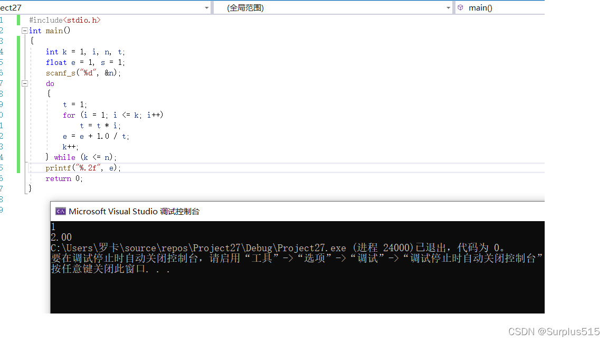
Task: Click the Project27.exe exit message line
Action: point(278,248)
